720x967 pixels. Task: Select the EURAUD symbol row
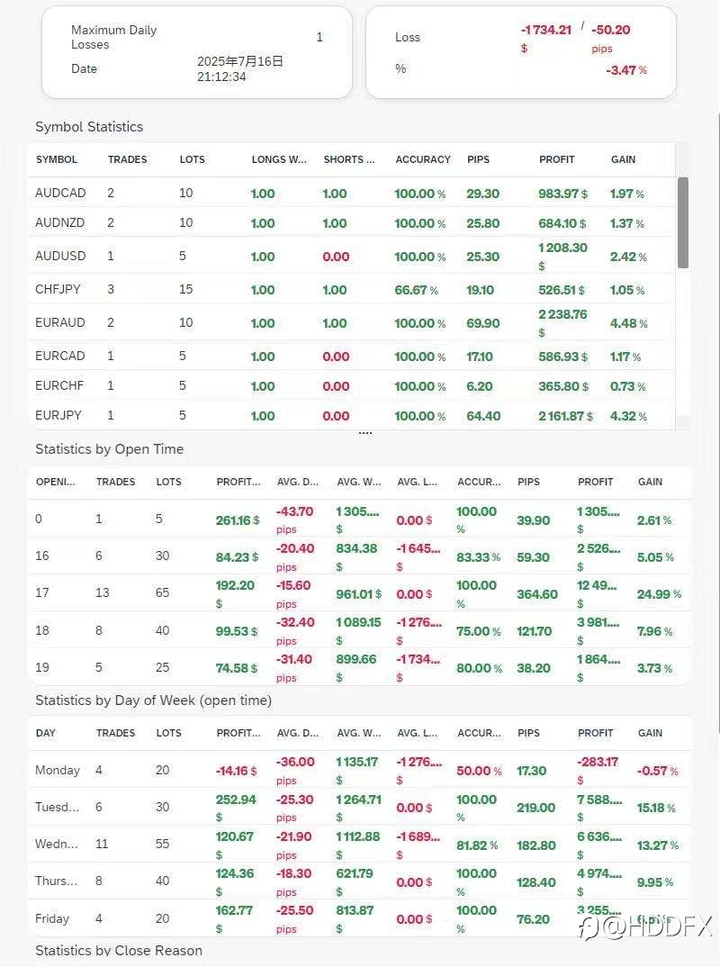point(352,322)
